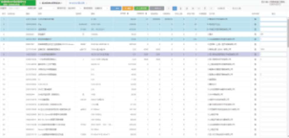Click the orange toolbar button
This screenshot has height=138, width=289.
(128, 8)
